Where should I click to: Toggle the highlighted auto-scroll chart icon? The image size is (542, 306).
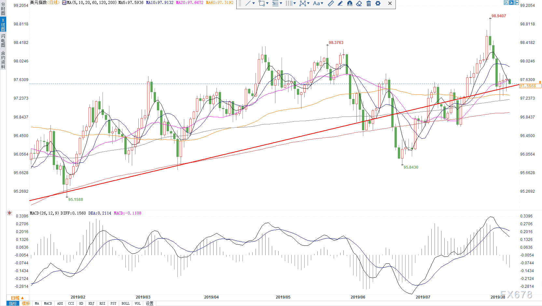click(511, 3)
